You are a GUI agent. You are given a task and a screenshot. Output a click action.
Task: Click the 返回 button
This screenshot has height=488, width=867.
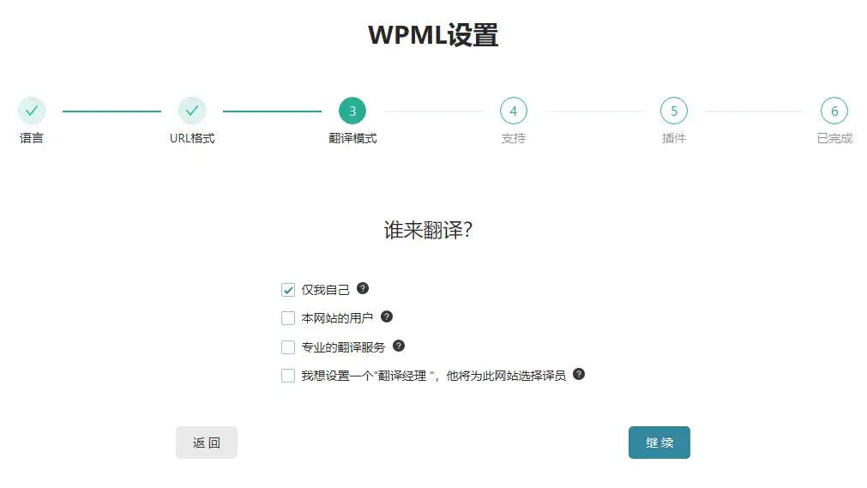coord(206,443)
